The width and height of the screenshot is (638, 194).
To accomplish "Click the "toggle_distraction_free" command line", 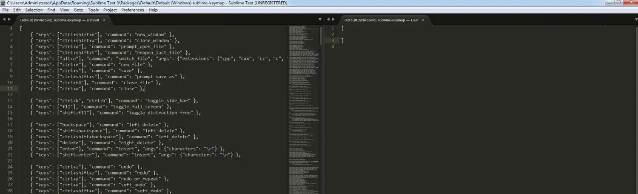I will (116, 113).
